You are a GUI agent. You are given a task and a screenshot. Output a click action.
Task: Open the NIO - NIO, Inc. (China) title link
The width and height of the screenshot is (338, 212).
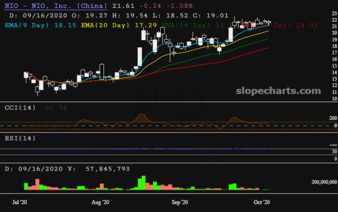coord(56,6)
